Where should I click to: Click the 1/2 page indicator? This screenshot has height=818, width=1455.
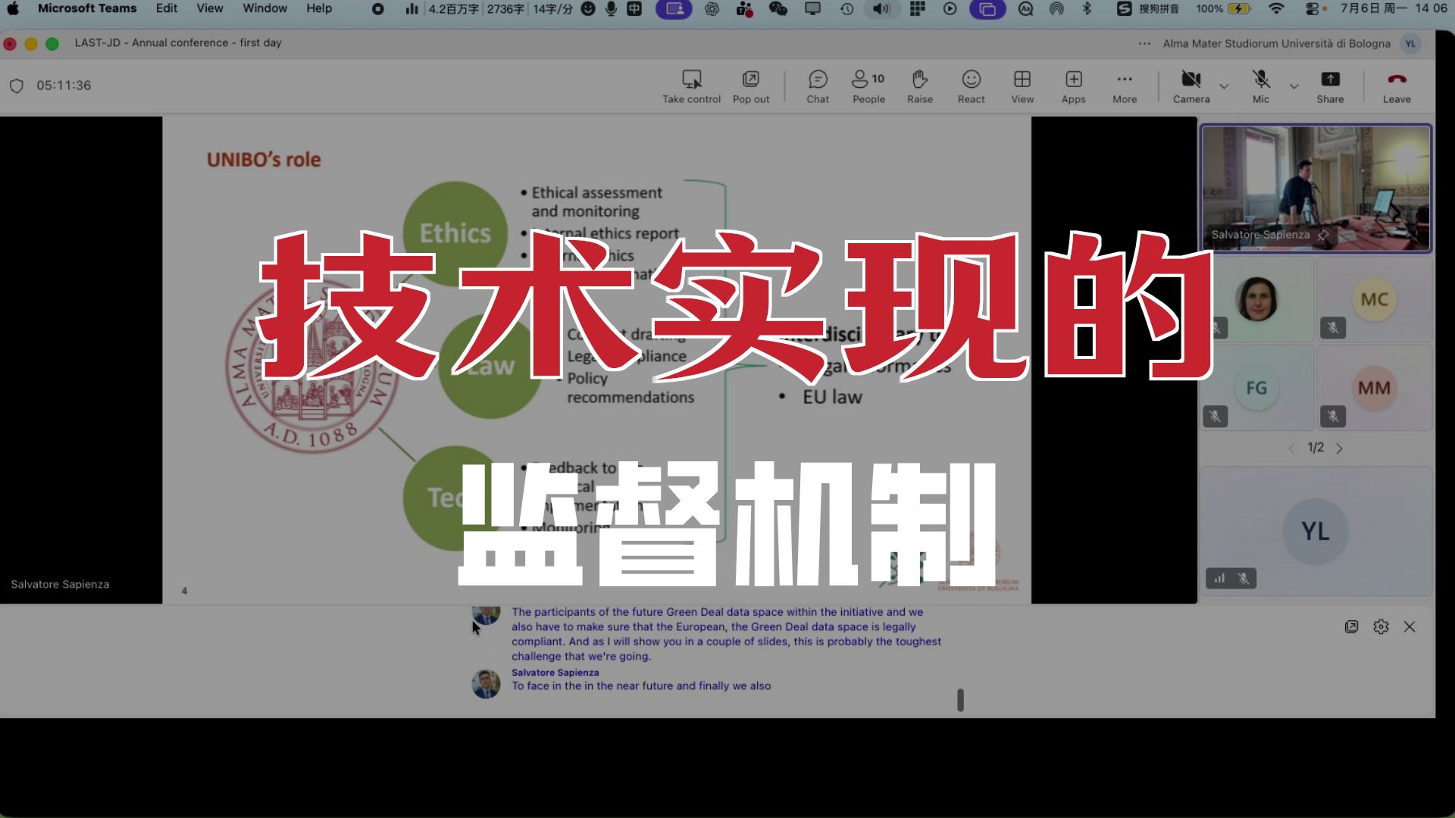click(1316, 448)
